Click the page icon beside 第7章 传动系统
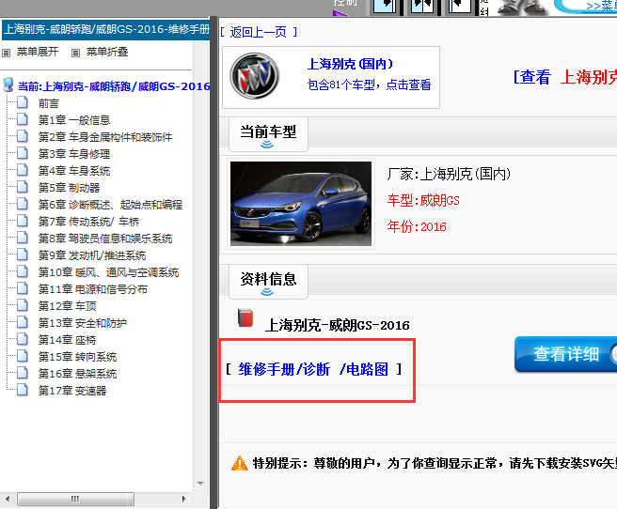617x509 pixels. click(23, 221)
